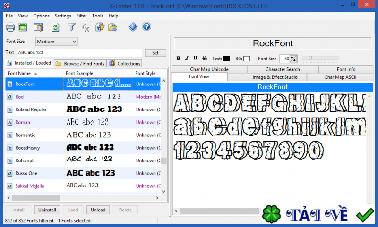The width and height of the screenshot is (378, 227).
Task: Click the green spreadsheet icon in toolbar
Action: tap(23, 27)
